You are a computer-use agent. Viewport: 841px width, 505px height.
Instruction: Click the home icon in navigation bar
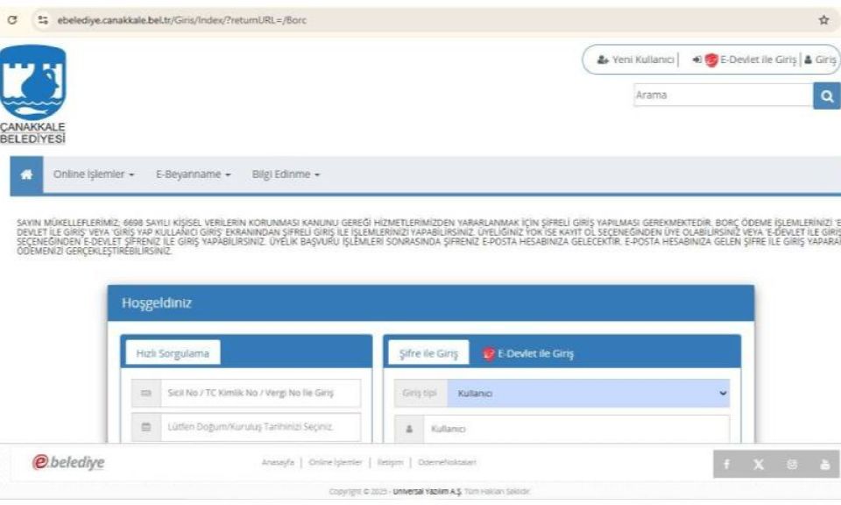pos(26,174)
